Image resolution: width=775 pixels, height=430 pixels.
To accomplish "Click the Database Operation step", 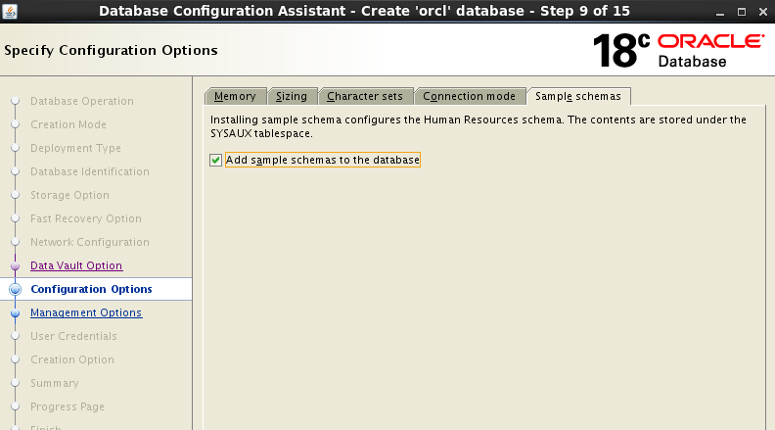I will tap(82, 101).
